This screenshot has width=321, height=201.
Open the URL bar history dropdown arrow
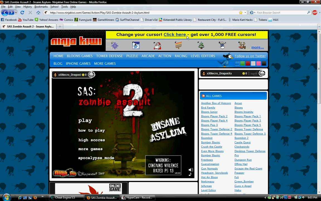point(245,13)
